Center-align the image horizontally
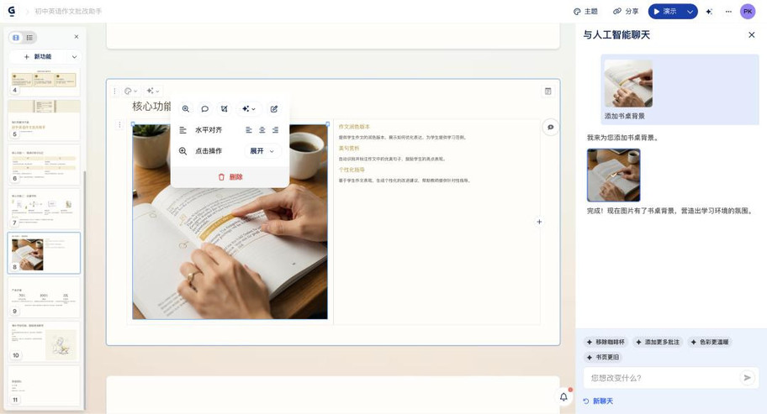Image resolution: width=767 pixels, height=414 pixels. (x=262, y=130)
